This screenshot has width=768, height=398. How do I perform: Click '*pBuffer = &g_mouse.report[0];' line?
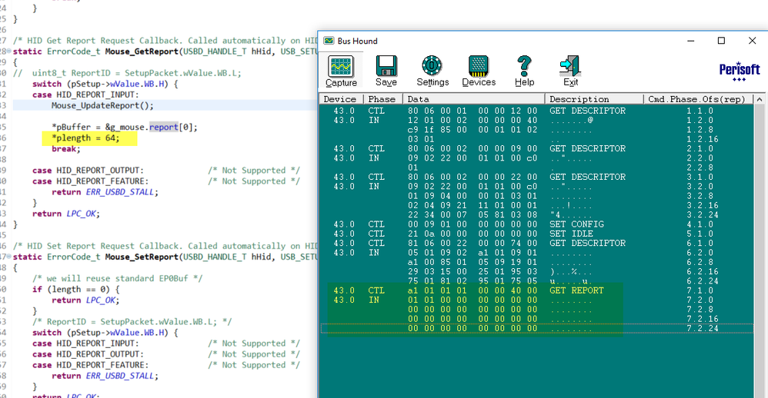(125, 127)
